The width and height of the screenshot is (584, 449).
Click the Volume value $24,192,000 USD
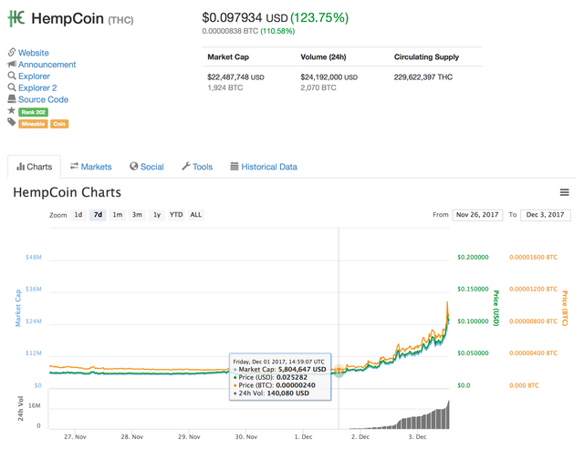pyautogui.click(x=329, y=77)
